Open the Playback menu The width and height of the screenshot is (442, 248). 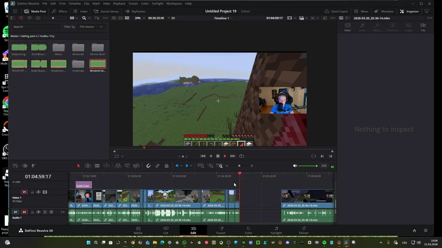click(119, 3)
